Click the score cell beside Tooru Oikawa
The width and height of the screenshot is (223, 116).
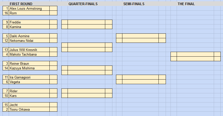point(53,109)
